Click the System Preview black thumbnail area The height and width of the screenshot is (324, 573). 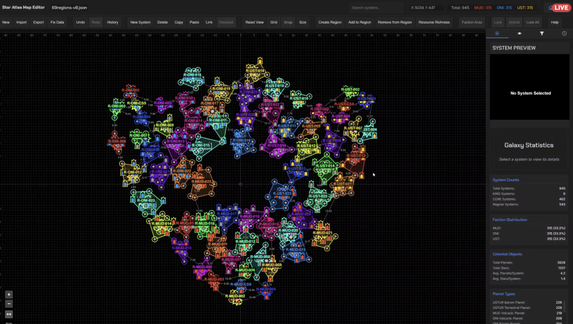(529, 87)
